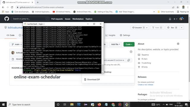The image size is (190, 107).
Task: Expand the Star lists dropdown arrow
Action: pos(181,28)
